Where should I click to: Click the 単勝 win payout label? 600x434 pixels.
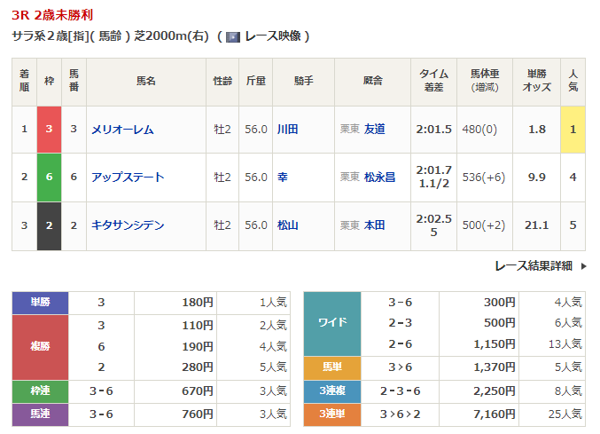43,302
